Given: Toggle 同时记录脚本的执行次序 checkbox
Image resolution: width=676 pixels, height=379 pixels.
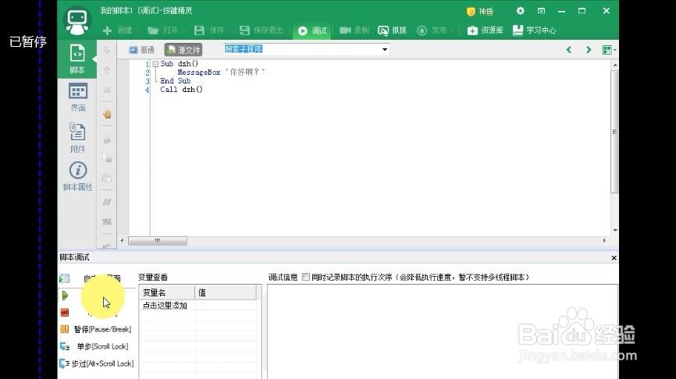Looking at the screenshot, I should click(306, 277).
